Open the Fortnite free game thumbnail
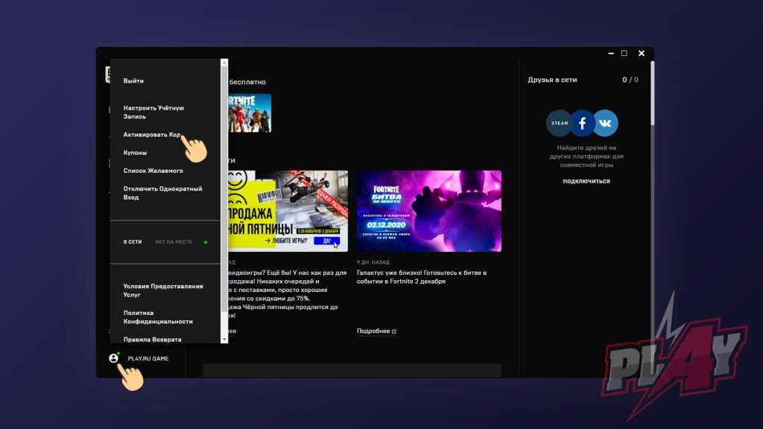 tap(248, 113)
